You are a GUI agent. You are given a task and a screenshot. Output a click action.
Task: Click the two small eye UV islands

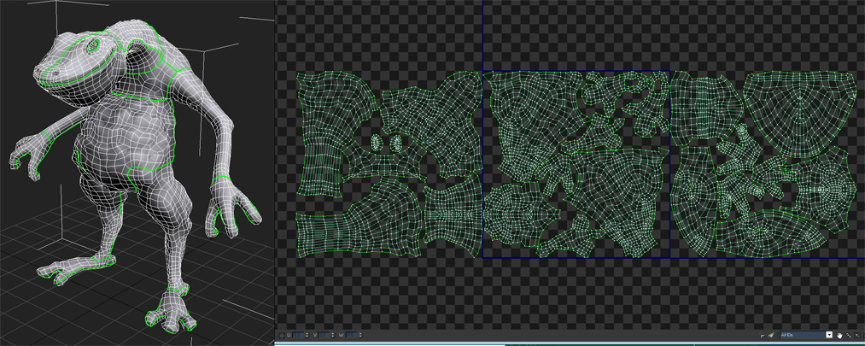[x=387, y=143]
